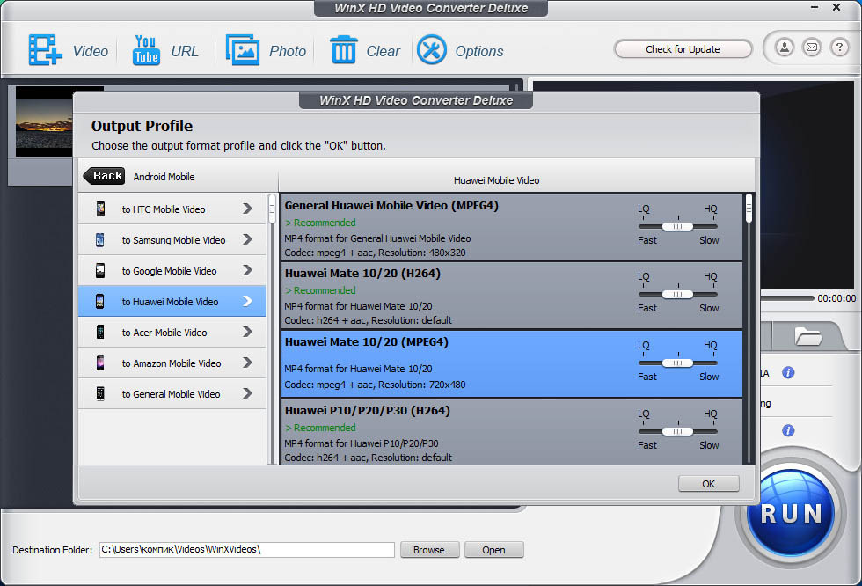Image resolution: width=862 pixels, height=586 pixels.
Task: Expand the Acer Mobile Video arrow
Action: (247, 332)
